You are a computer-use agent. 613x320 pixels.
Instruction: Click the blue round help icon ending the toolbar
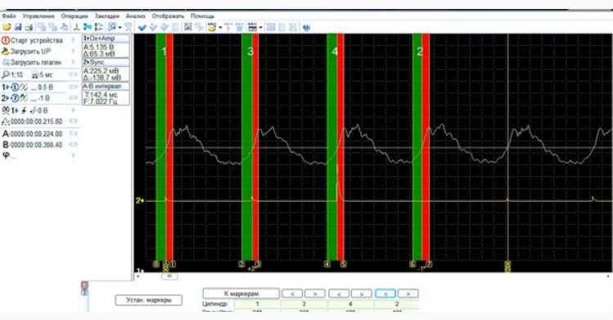(x=306, y=27)
